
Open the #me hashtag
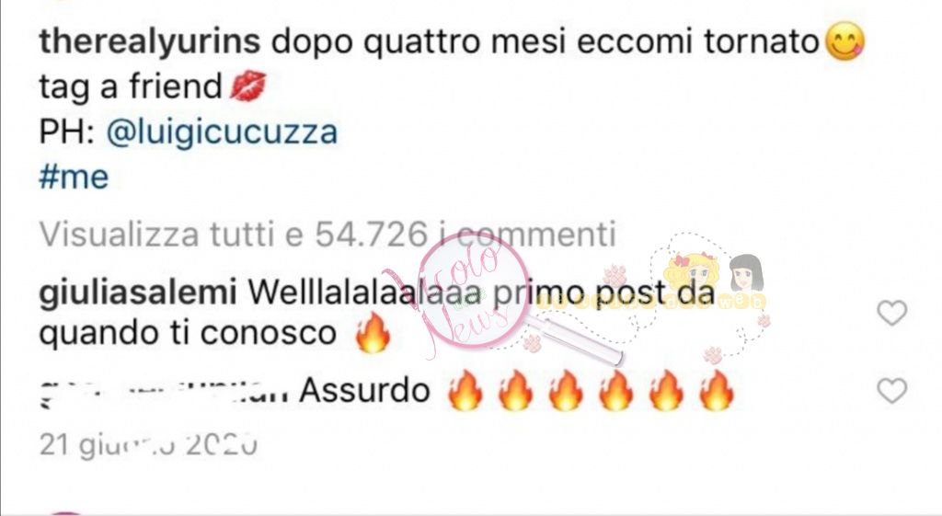point(74,178)
